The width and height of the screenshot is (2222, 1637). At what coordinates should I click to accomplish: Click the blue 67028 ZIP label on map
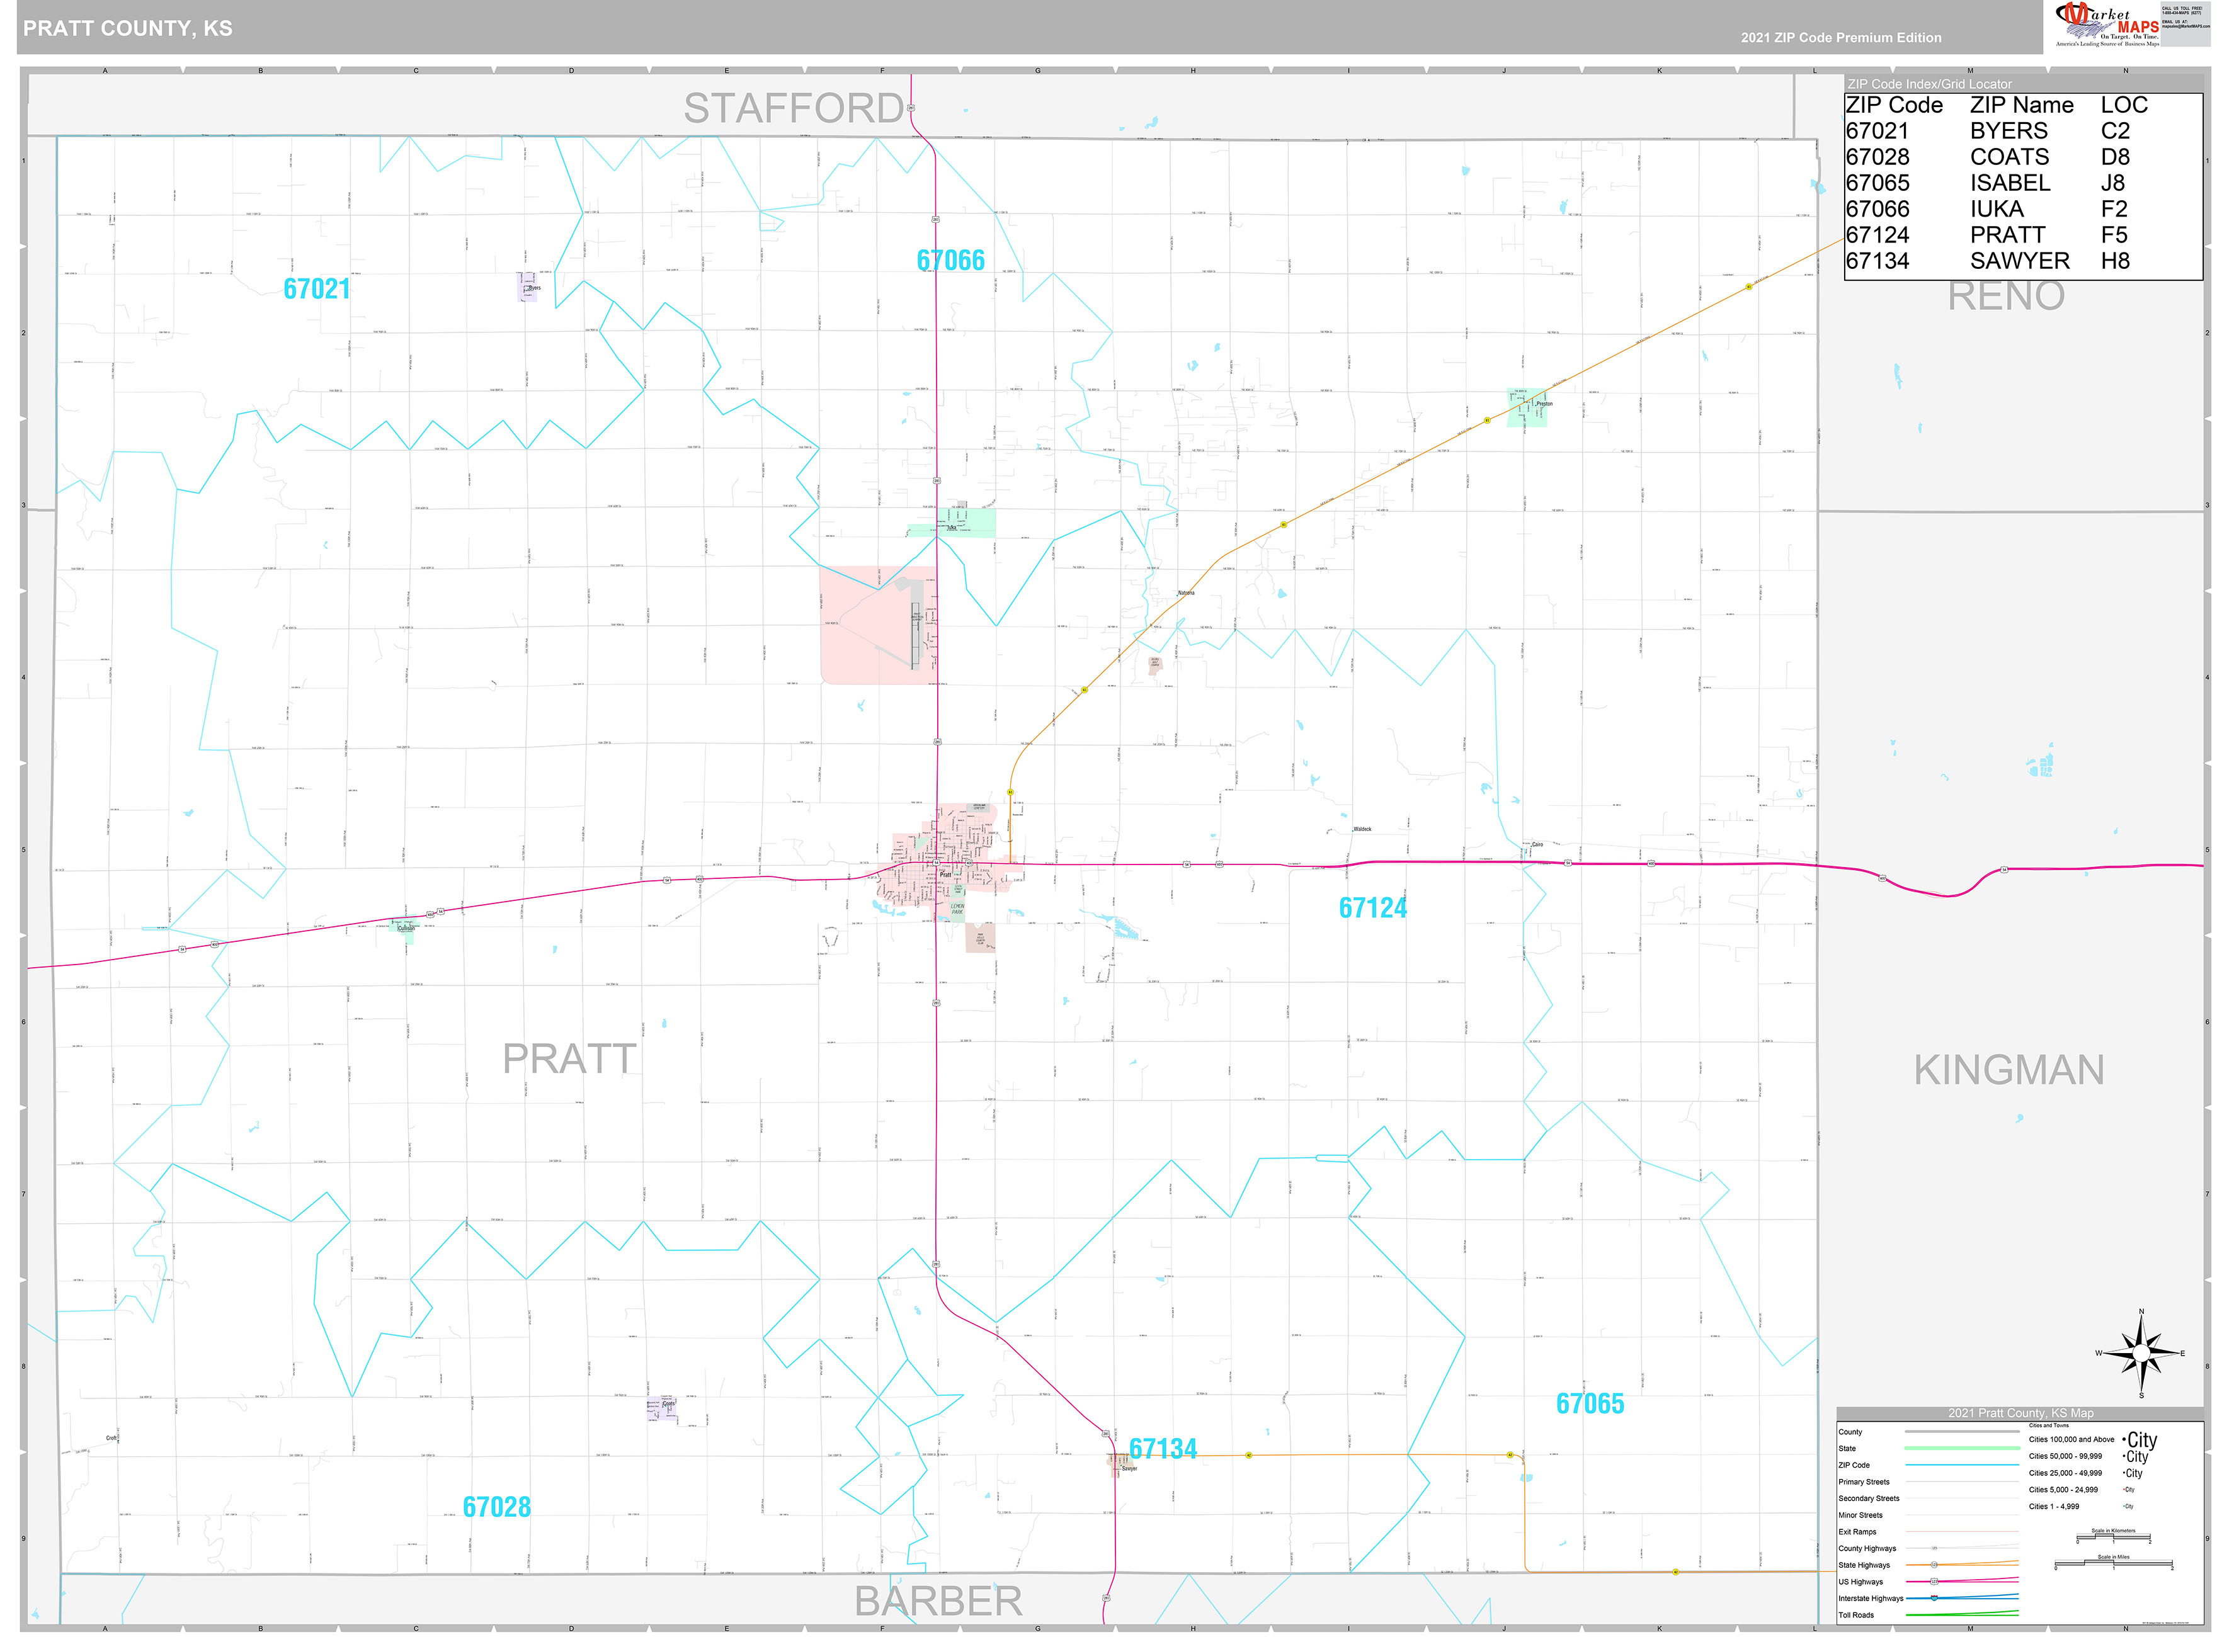click(x=496, y=1507)
